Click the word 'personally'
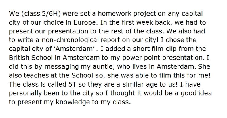 [x=25, y=93]
